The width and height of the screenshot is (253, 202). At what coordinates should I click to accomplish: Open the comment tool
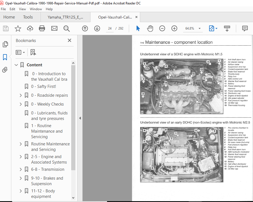[245, 28]
